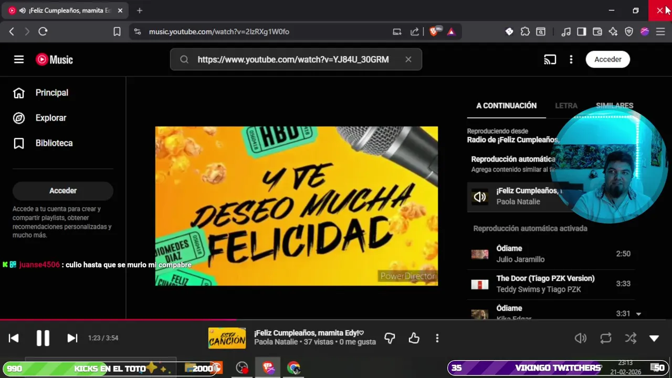
Task: Open the browser extensions puzzle icon
Action: (x=525, y=31)
